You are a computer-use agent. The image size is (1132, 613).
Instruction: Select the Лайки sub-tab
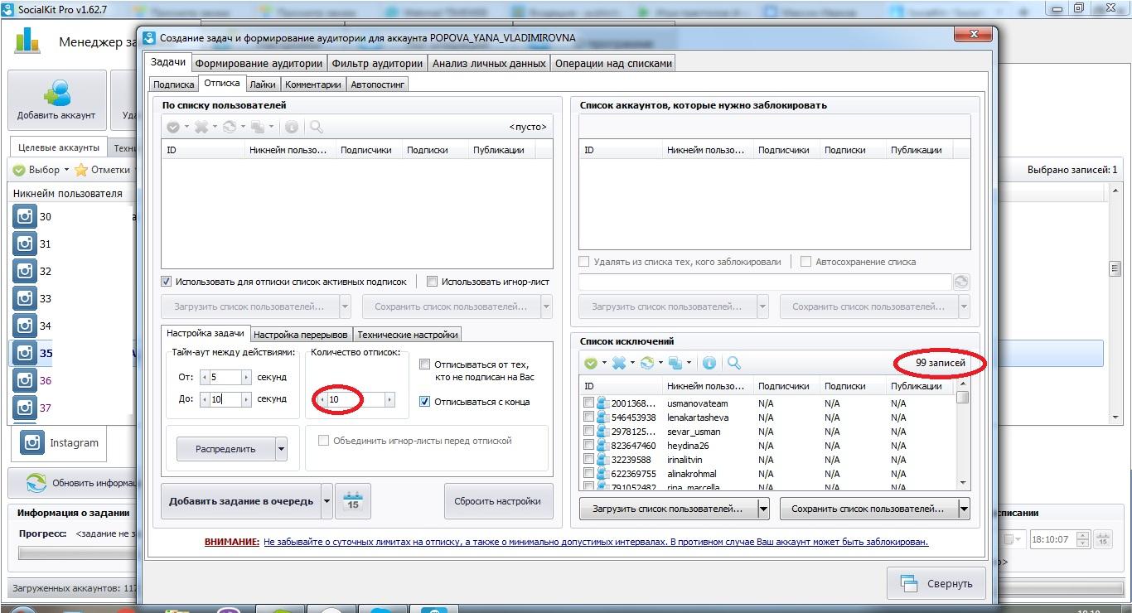263,84
